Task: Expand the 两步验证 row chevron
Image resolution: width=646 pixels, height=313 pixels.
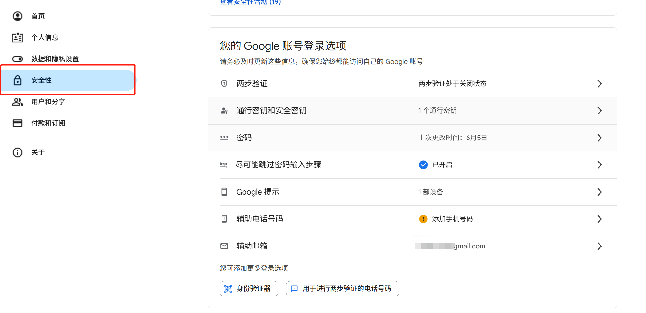Action: pos(600,84)
